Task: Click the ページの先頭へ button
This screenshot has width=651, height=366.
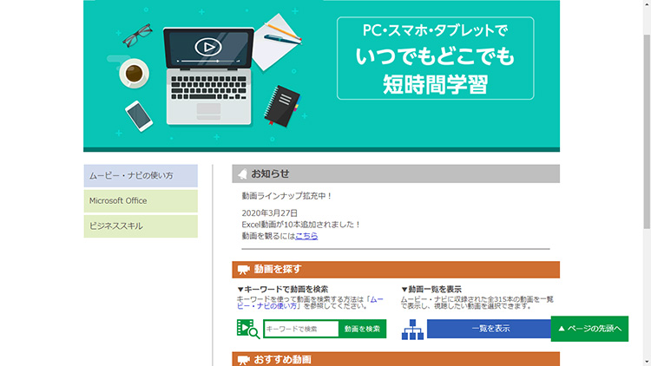Action: (589, 329)
